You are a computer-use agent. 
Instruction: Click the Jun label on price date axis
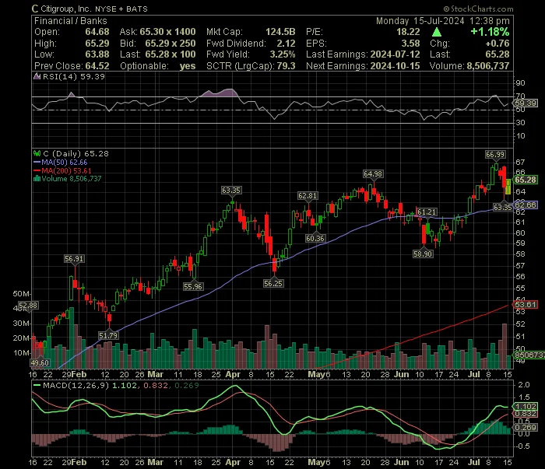pyautogui.click(x=402, y=375)
